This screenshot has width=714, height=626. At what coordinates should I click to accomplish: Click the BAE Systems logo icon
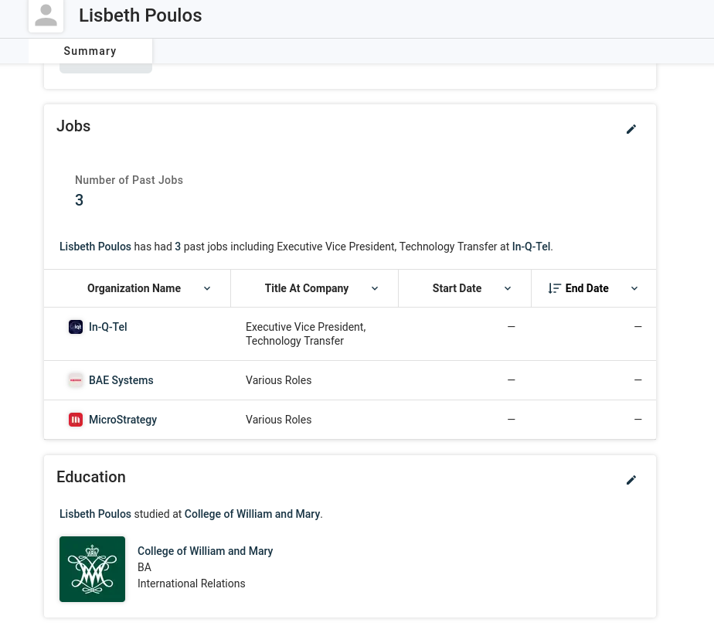(76, 380)
